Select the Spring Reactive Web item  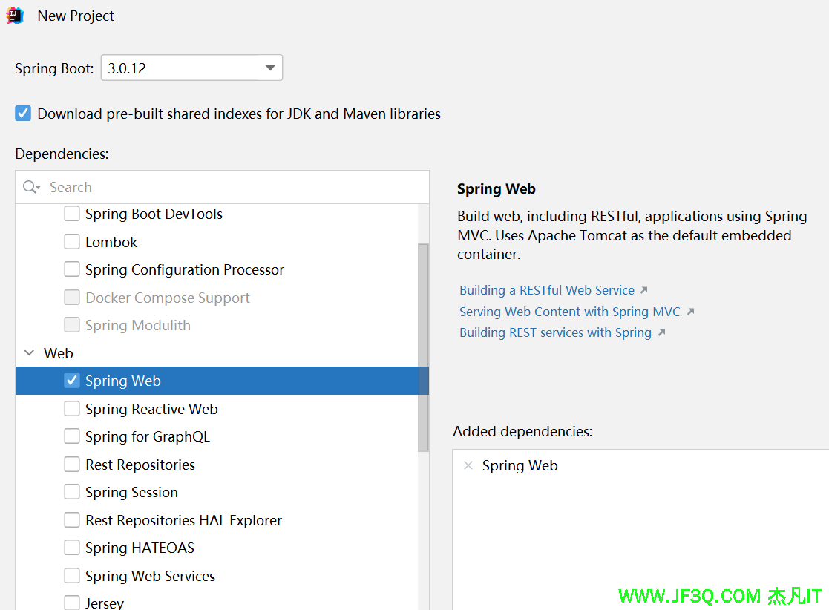pos(151,409)
